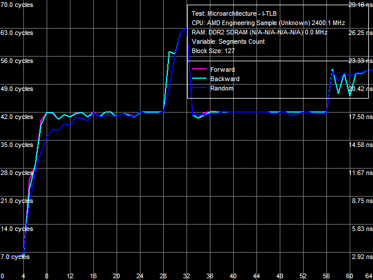373x280 pixels.
Task: Select the Forward legend label
Action: click(223, 70)
